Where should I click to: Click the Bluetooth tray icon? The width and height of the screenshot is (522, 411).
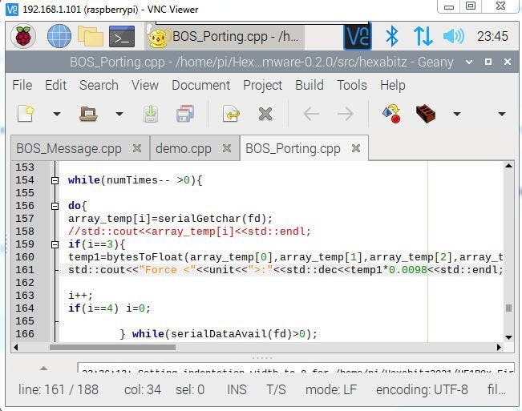pyautogui.click(x=392, y=36)
